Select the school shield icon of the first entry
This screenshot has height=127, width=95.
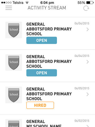tap(14, 30)
